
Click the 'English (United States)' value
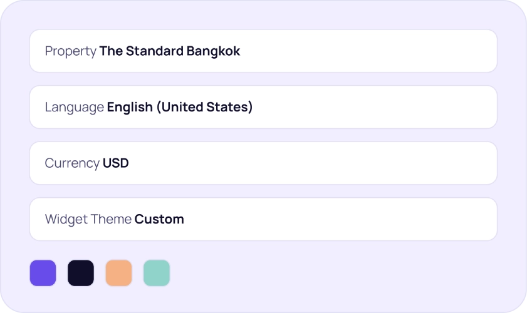click(x=180, y=107)
